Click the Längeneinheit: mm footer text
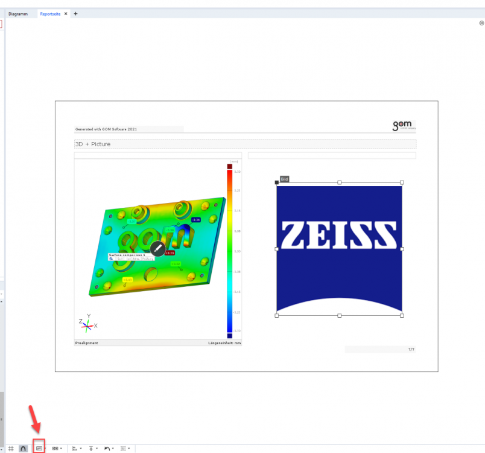This screenshot has height=453, width=485. pyautogui.click(x=224, y=343)
